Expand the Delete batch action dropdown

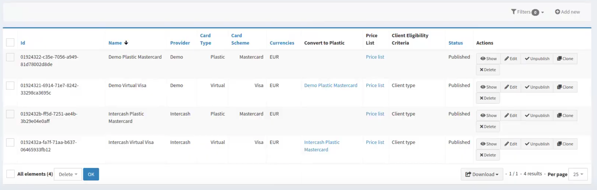tap(68, 174)
